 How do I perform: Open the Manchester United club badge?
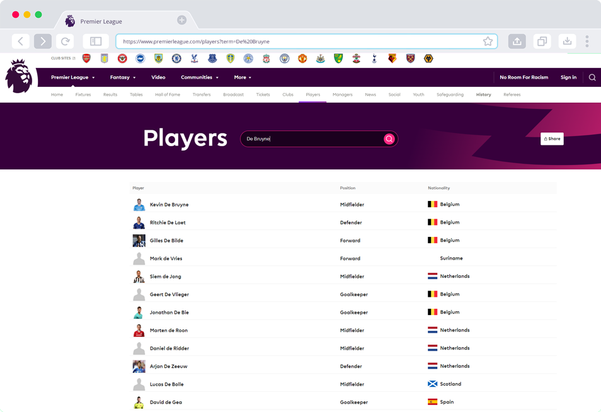point(302,59)
